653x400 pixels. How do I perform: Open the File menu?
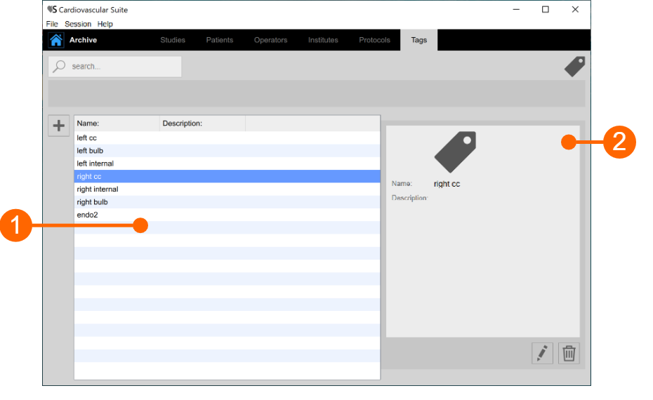(52, 24)
